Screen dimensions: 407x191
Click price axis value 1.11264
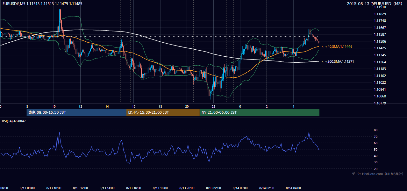coord(380,62)
